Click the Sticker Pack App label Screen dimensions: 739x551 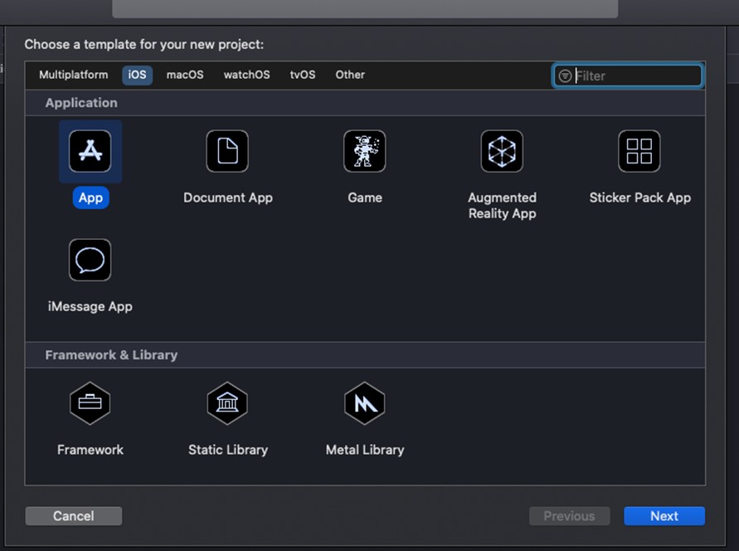pos(640,197)
